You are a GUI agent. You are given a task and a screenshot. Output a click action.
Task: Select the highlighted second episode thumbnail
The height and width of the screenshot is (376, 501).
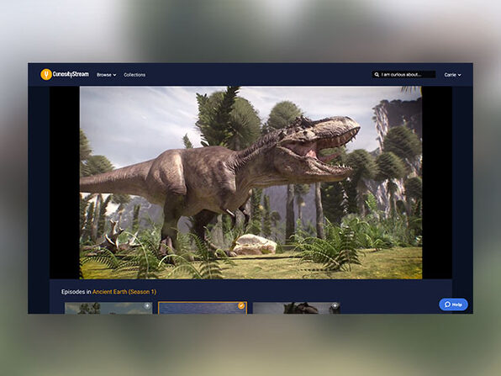203,308
